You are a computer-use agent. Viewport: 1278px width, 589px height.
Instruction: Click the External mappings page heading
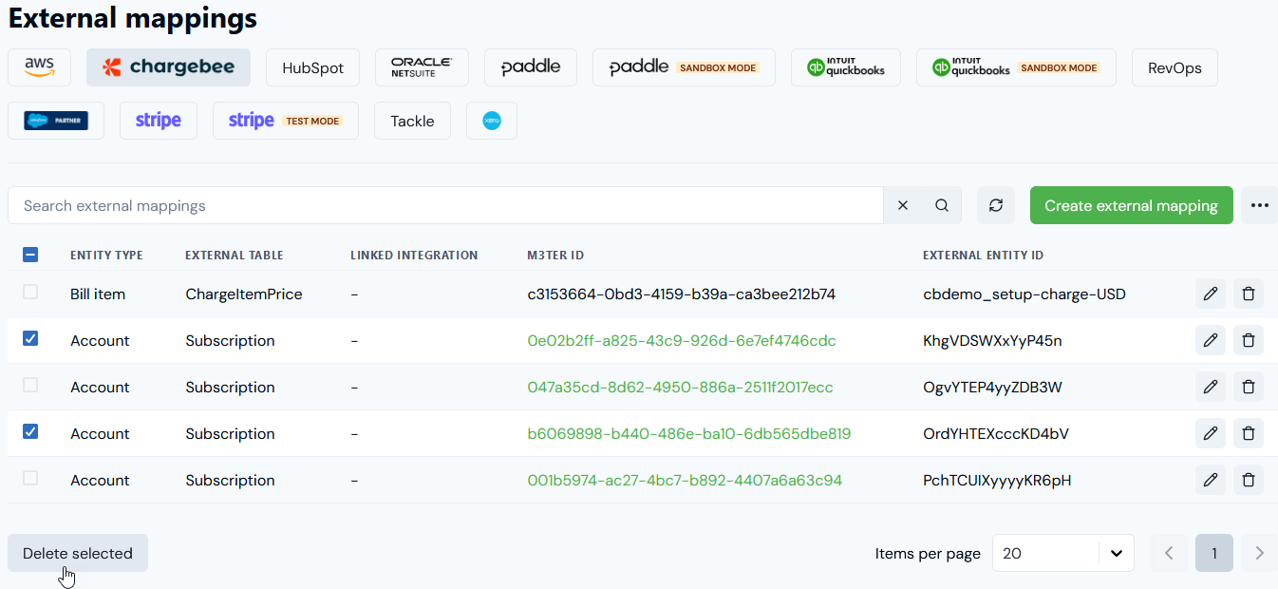[133, 17]
